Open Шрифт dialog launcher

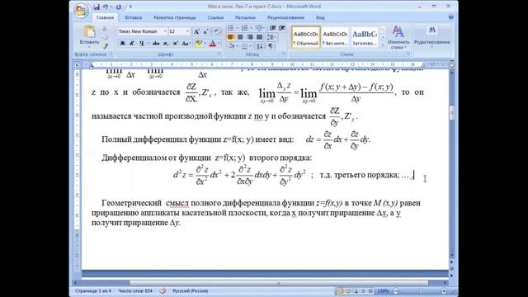pos(219,54)
